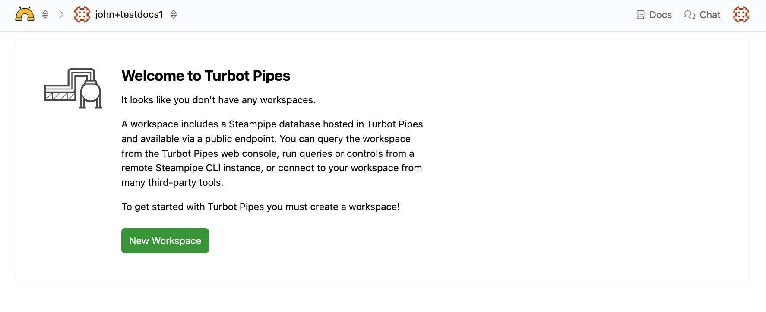Image resolution: width=766 pixels, height=312 pixels.
Task: Click the "remote Steampipe CLI instance" line
Action: point(272,168)
